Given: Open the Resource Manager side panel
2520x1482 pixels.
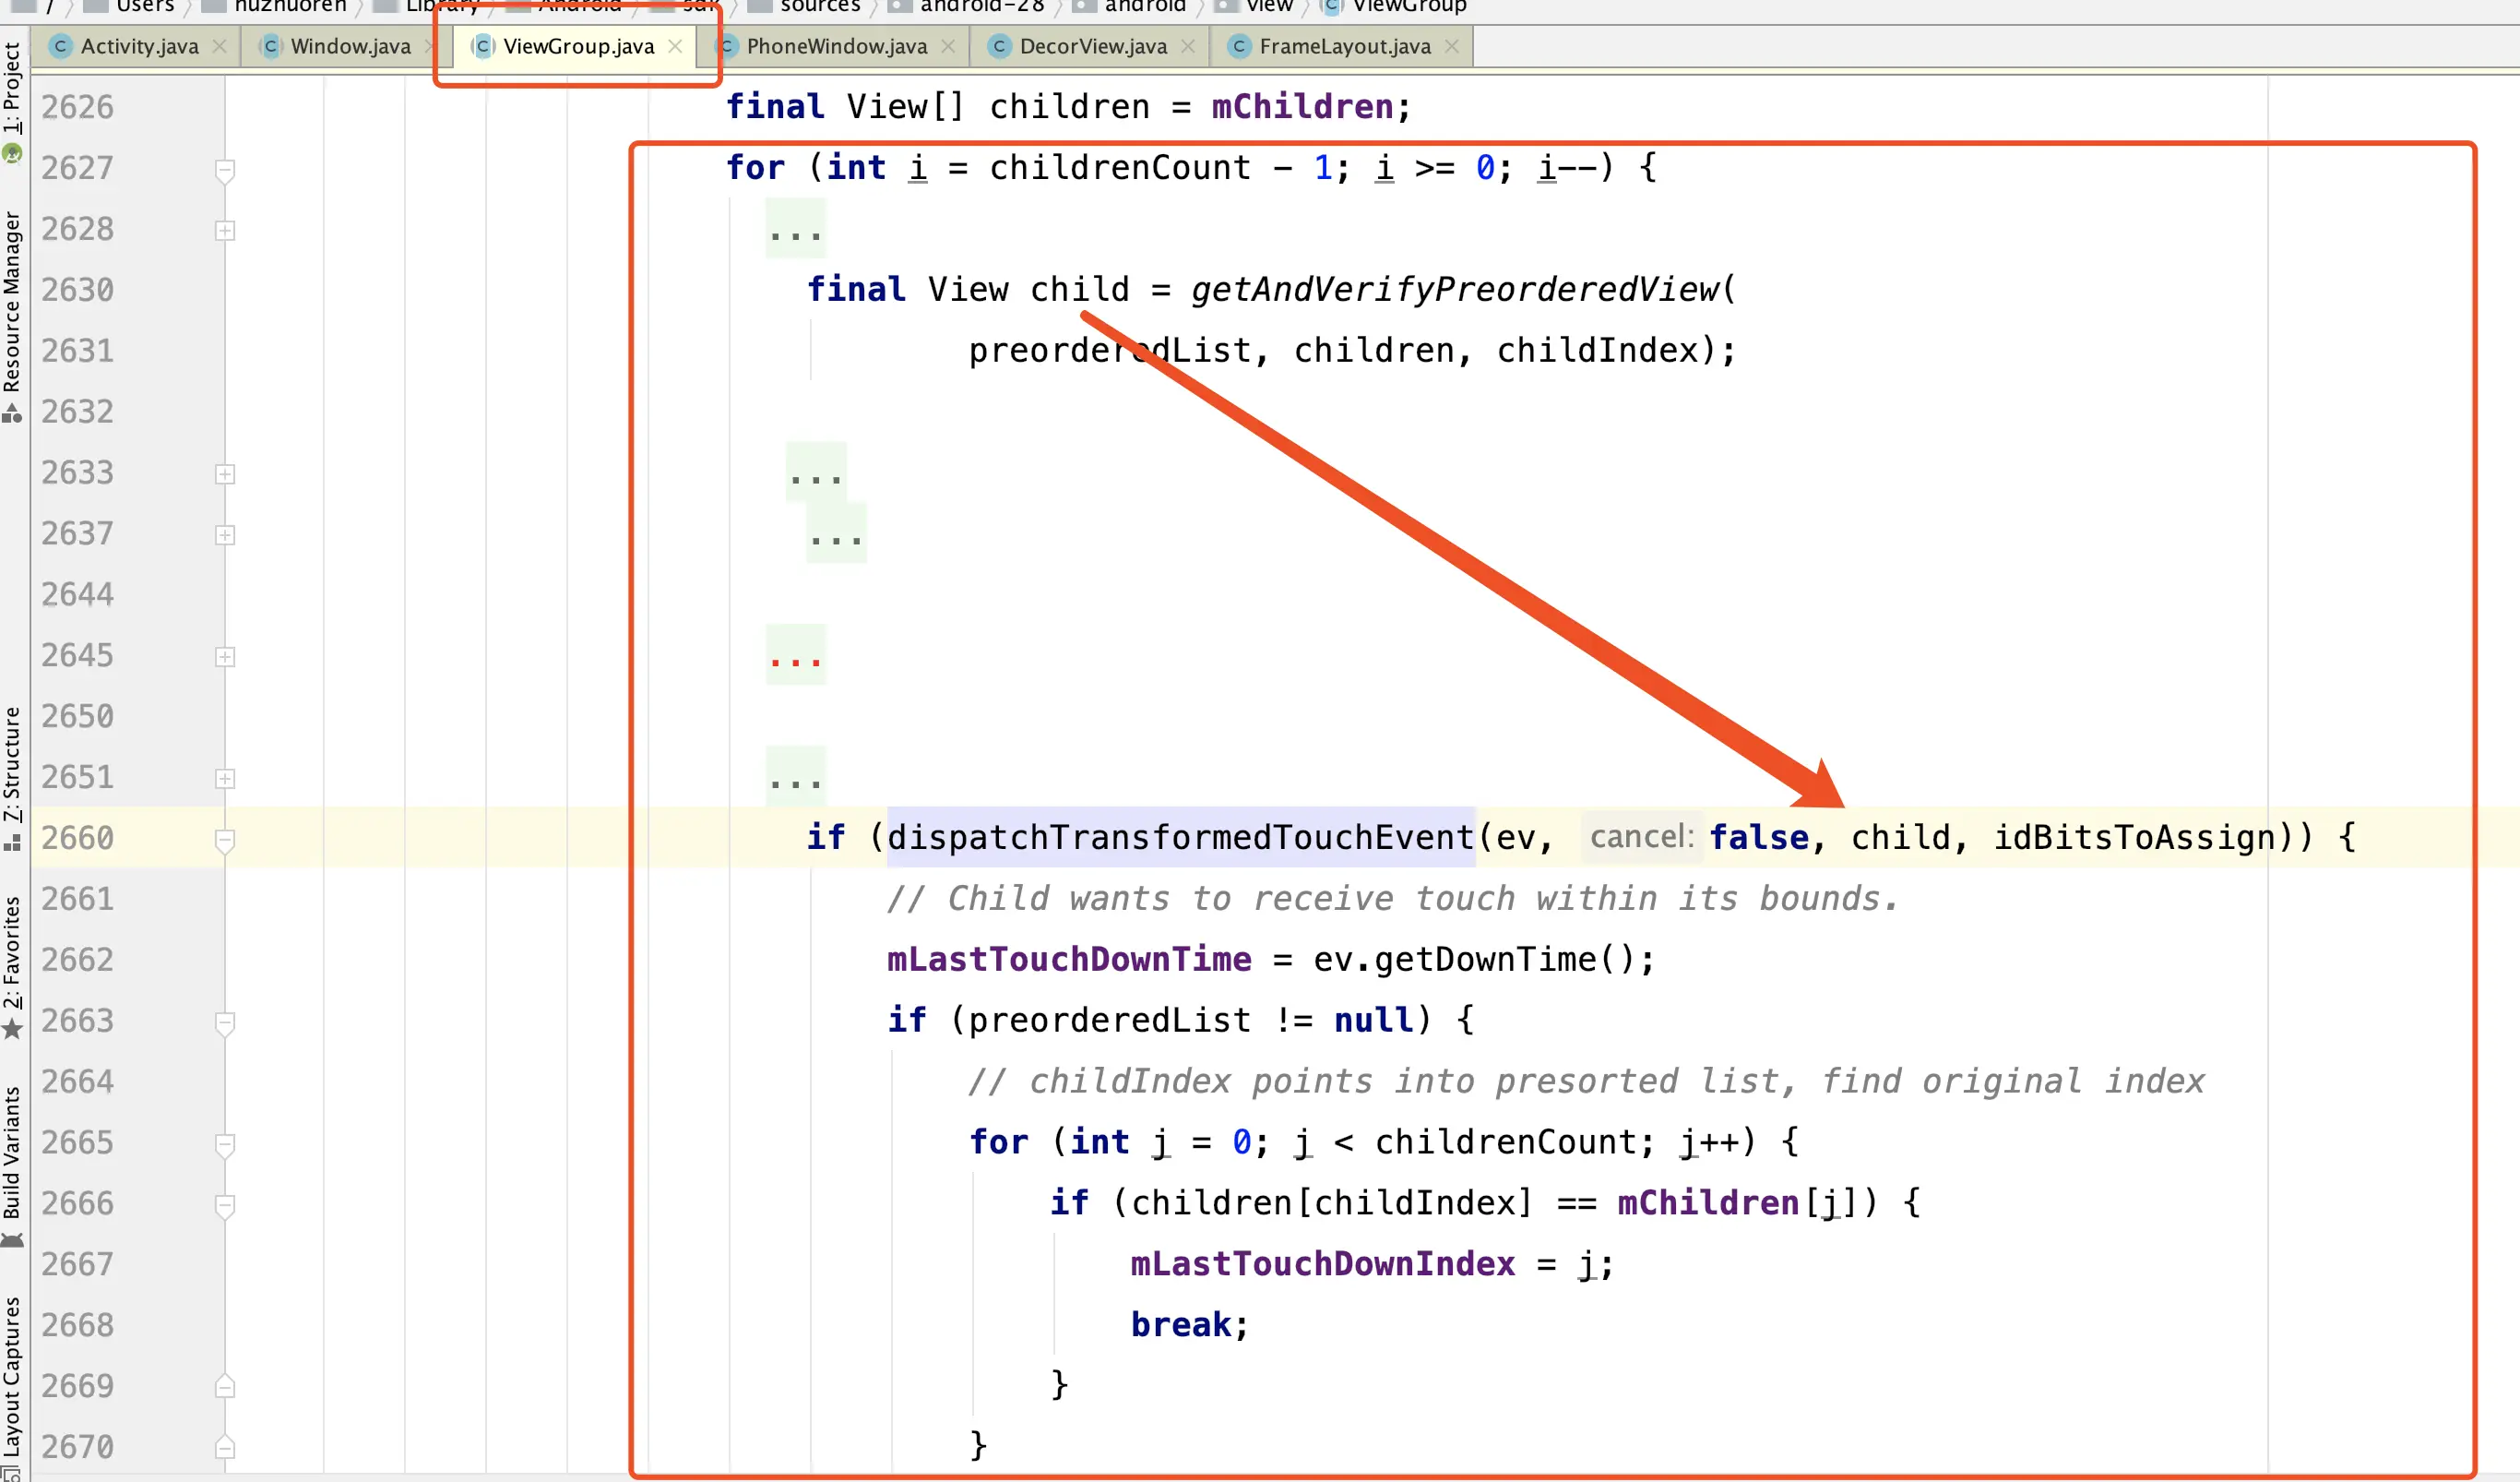Looking at the screenshot, I should click(x=11, y=302).
